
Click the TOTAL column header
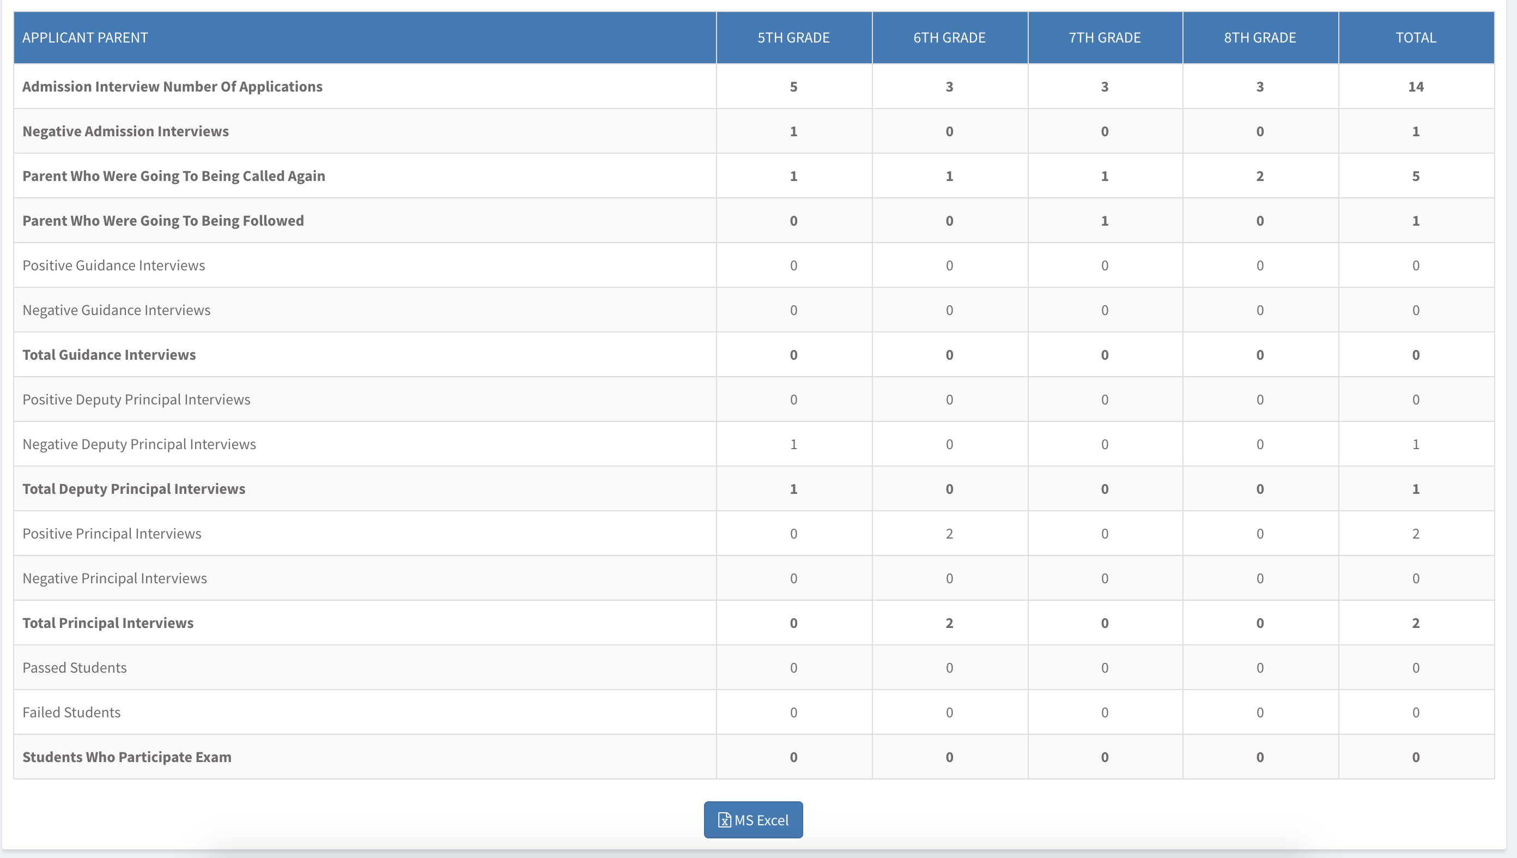click(1415, 38)
